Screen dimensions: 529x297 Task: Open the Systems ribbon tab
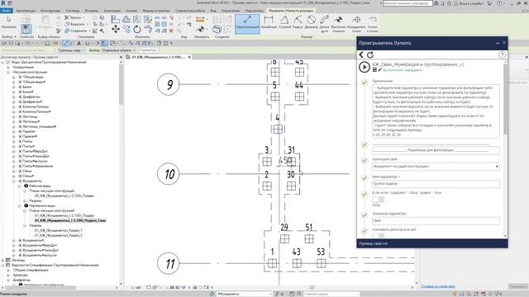tap(73, 11)
